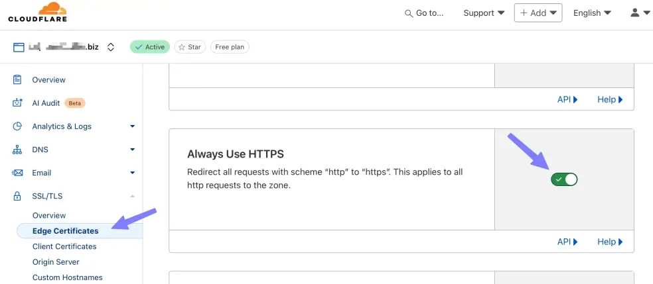This screenshot has width=653, height=284.
Task: Open the Email menu item
Action: click(42, 173)
